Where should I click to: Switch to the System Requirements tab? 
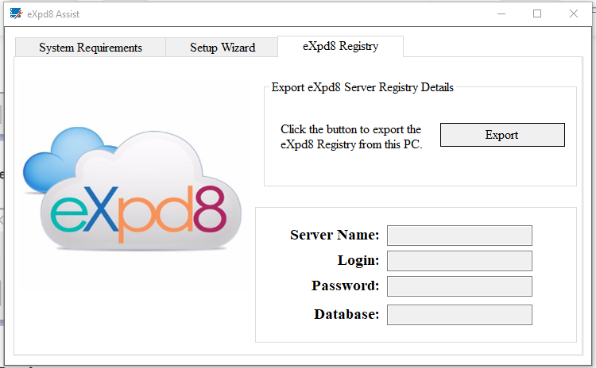[x=90, y=48]
